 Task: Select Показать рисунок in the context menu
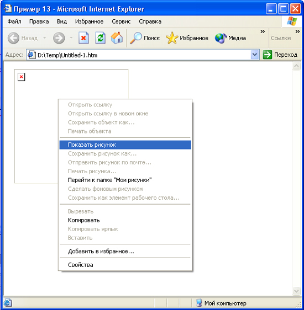[125, 145]
